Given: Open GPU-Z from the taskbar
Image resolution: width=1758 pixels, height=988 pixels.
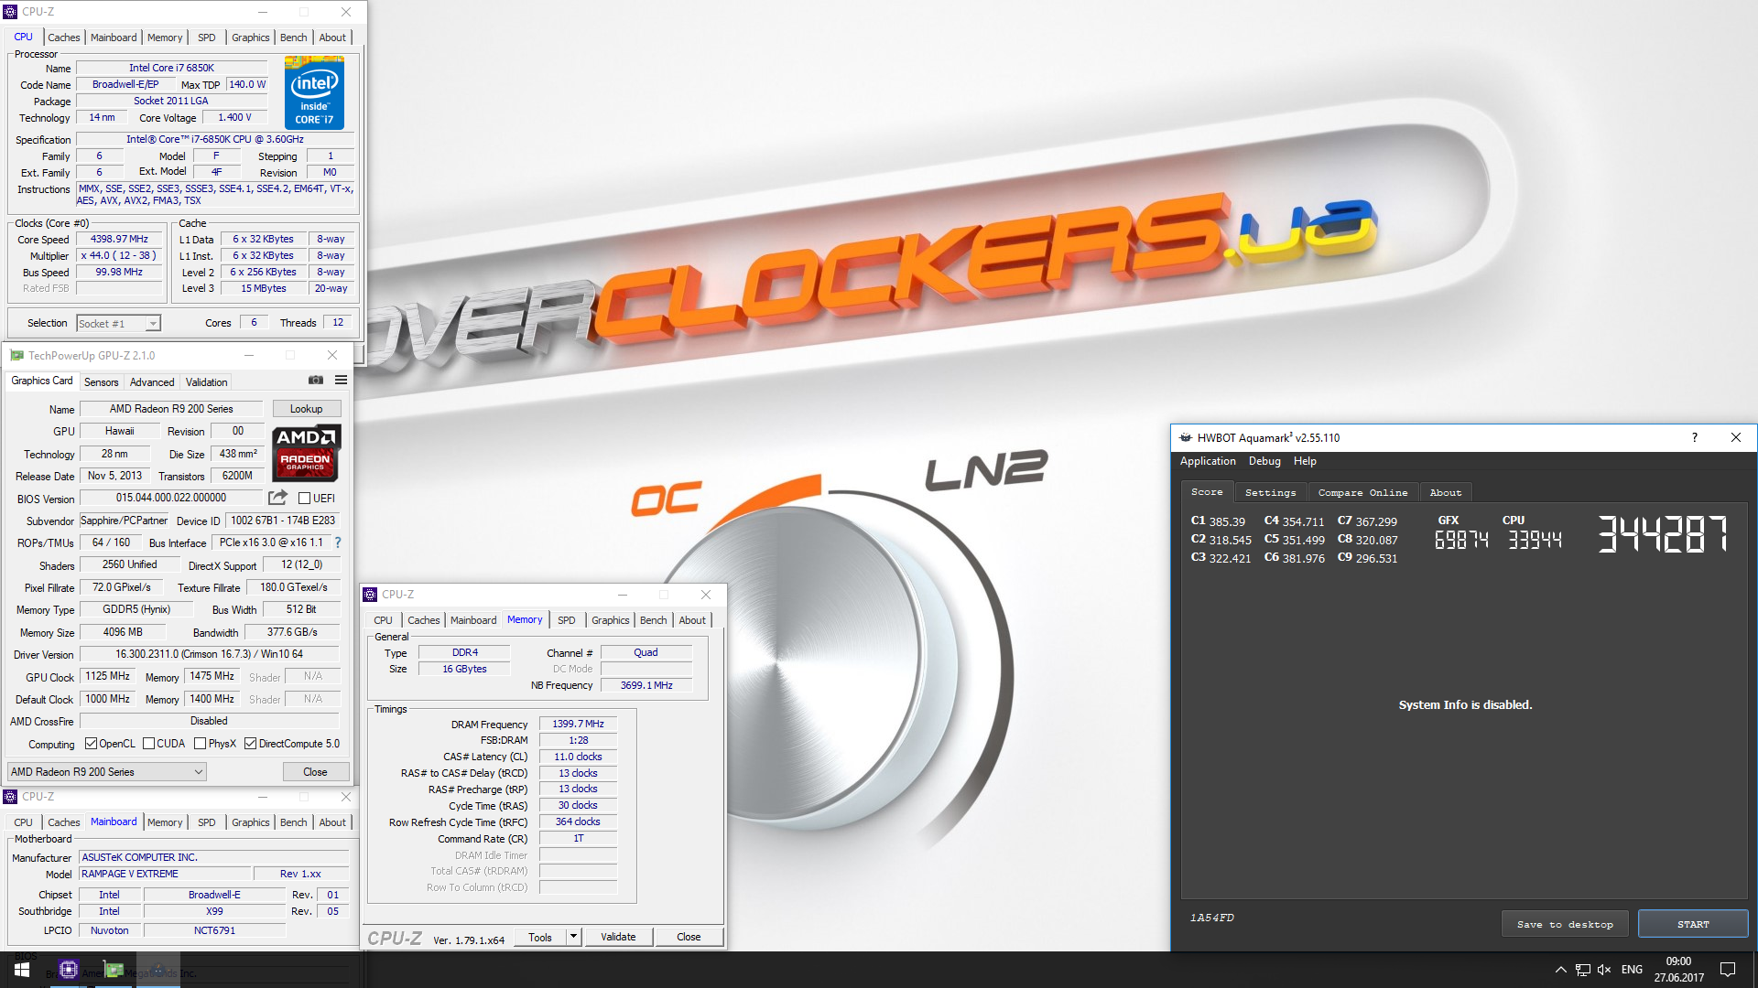Looking at the screenshot, I should click(114, 970).
